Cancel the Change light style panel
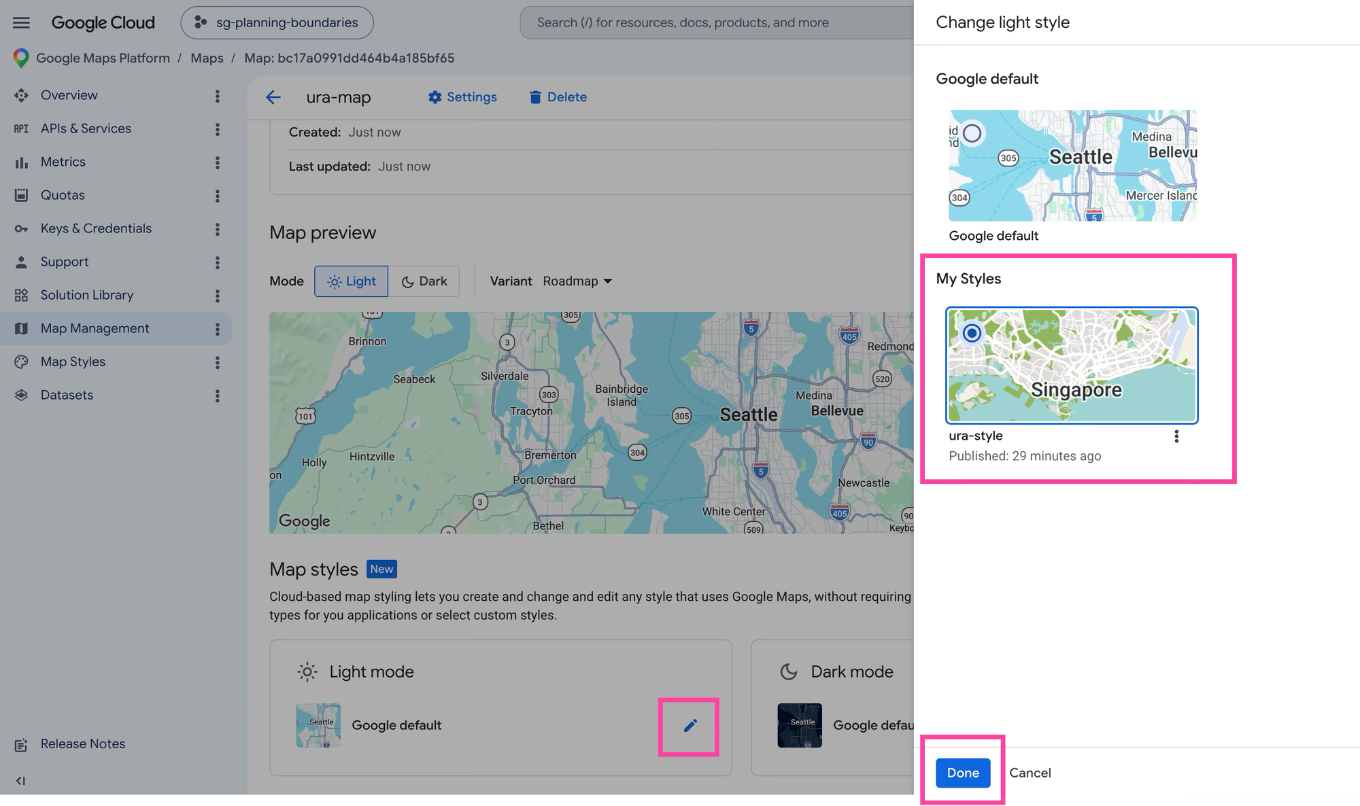Viewport: 1360px width, 806px height. point(1030,773)
